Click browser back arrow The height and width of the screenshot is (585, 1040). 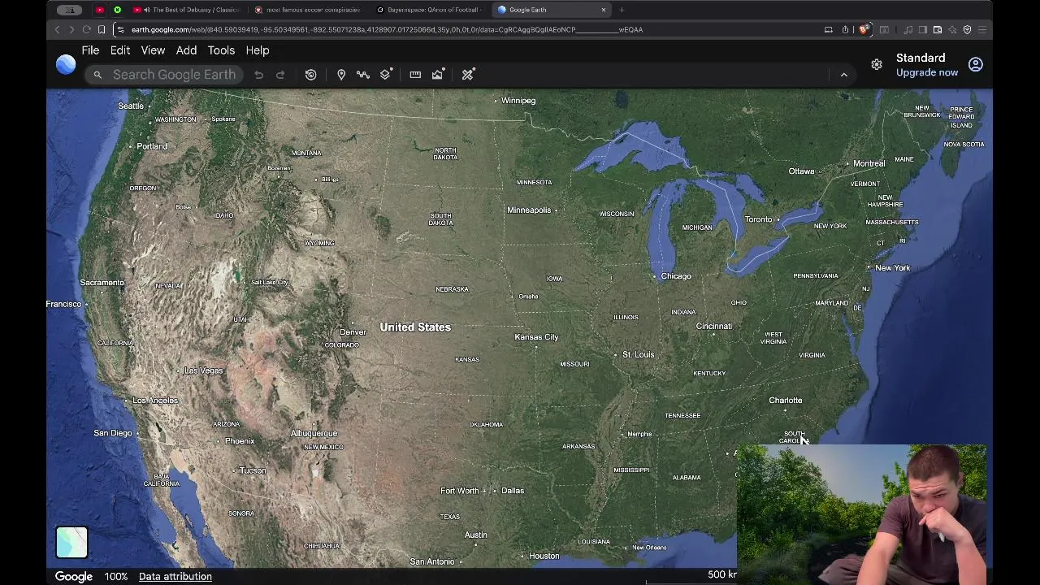(57, 30)
